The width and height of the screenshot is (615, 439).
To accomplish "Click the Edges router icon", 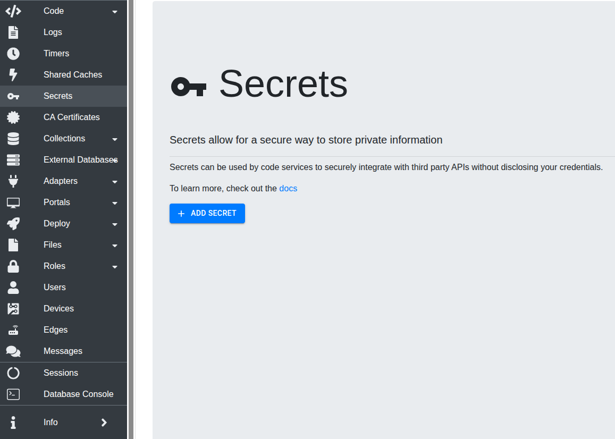I will coord(13,330).
